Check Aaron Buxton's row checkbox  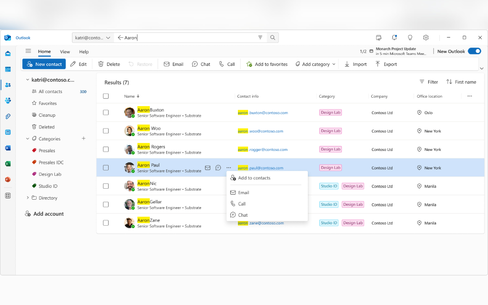pyautogui.click(x=106, y=112)
